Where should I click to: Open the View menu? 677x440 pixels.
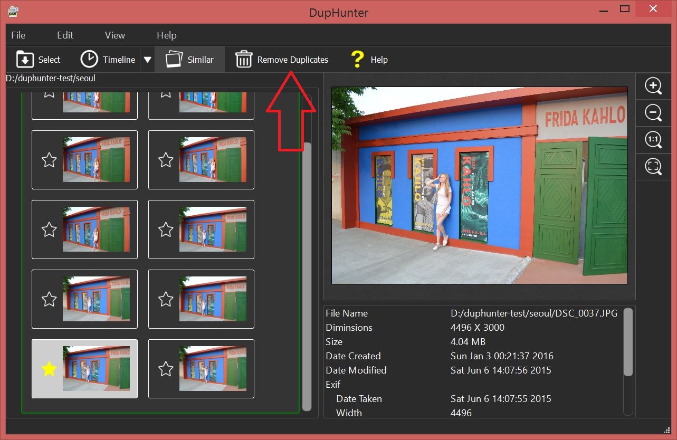click(115, 35)
